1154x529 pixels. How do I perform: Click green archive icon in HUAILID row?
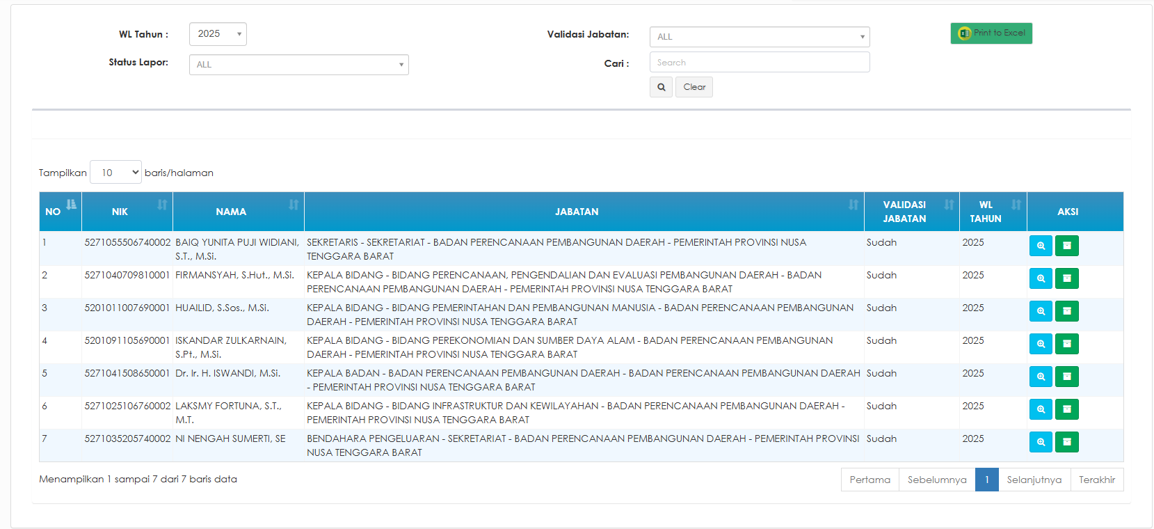[1067, 311]
